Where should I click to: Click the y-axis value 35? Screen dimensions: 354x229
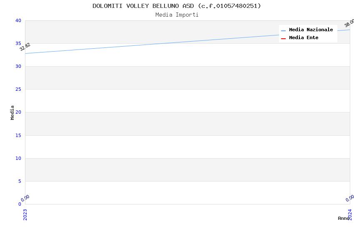[18, 43]
